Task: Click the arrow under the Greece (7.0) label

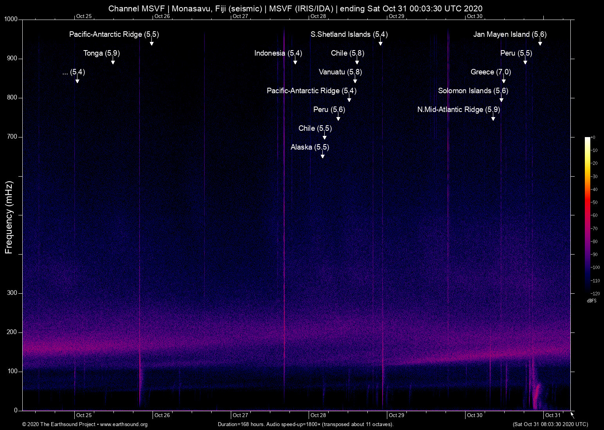Action: click(503, 80)
